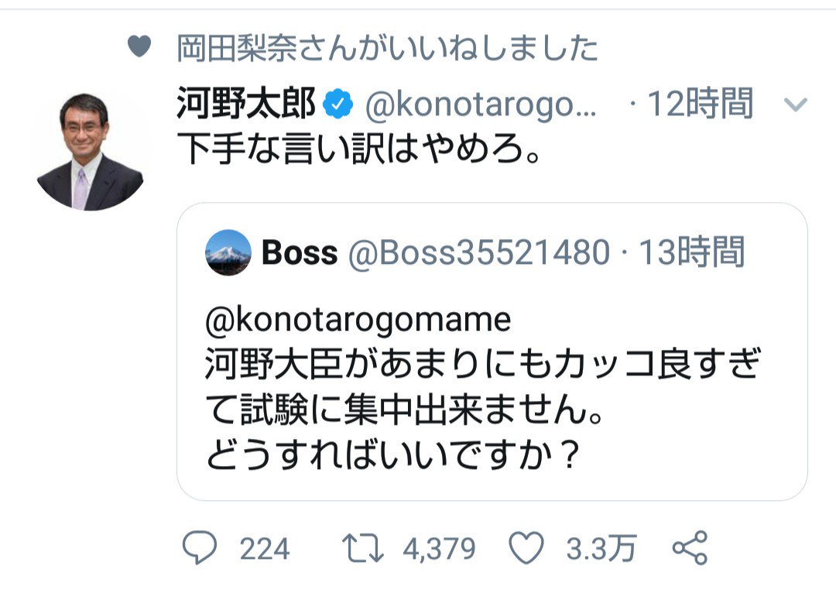Click the @konotarogo... handle in the header
Screen dimensions: 836x593
480,104
